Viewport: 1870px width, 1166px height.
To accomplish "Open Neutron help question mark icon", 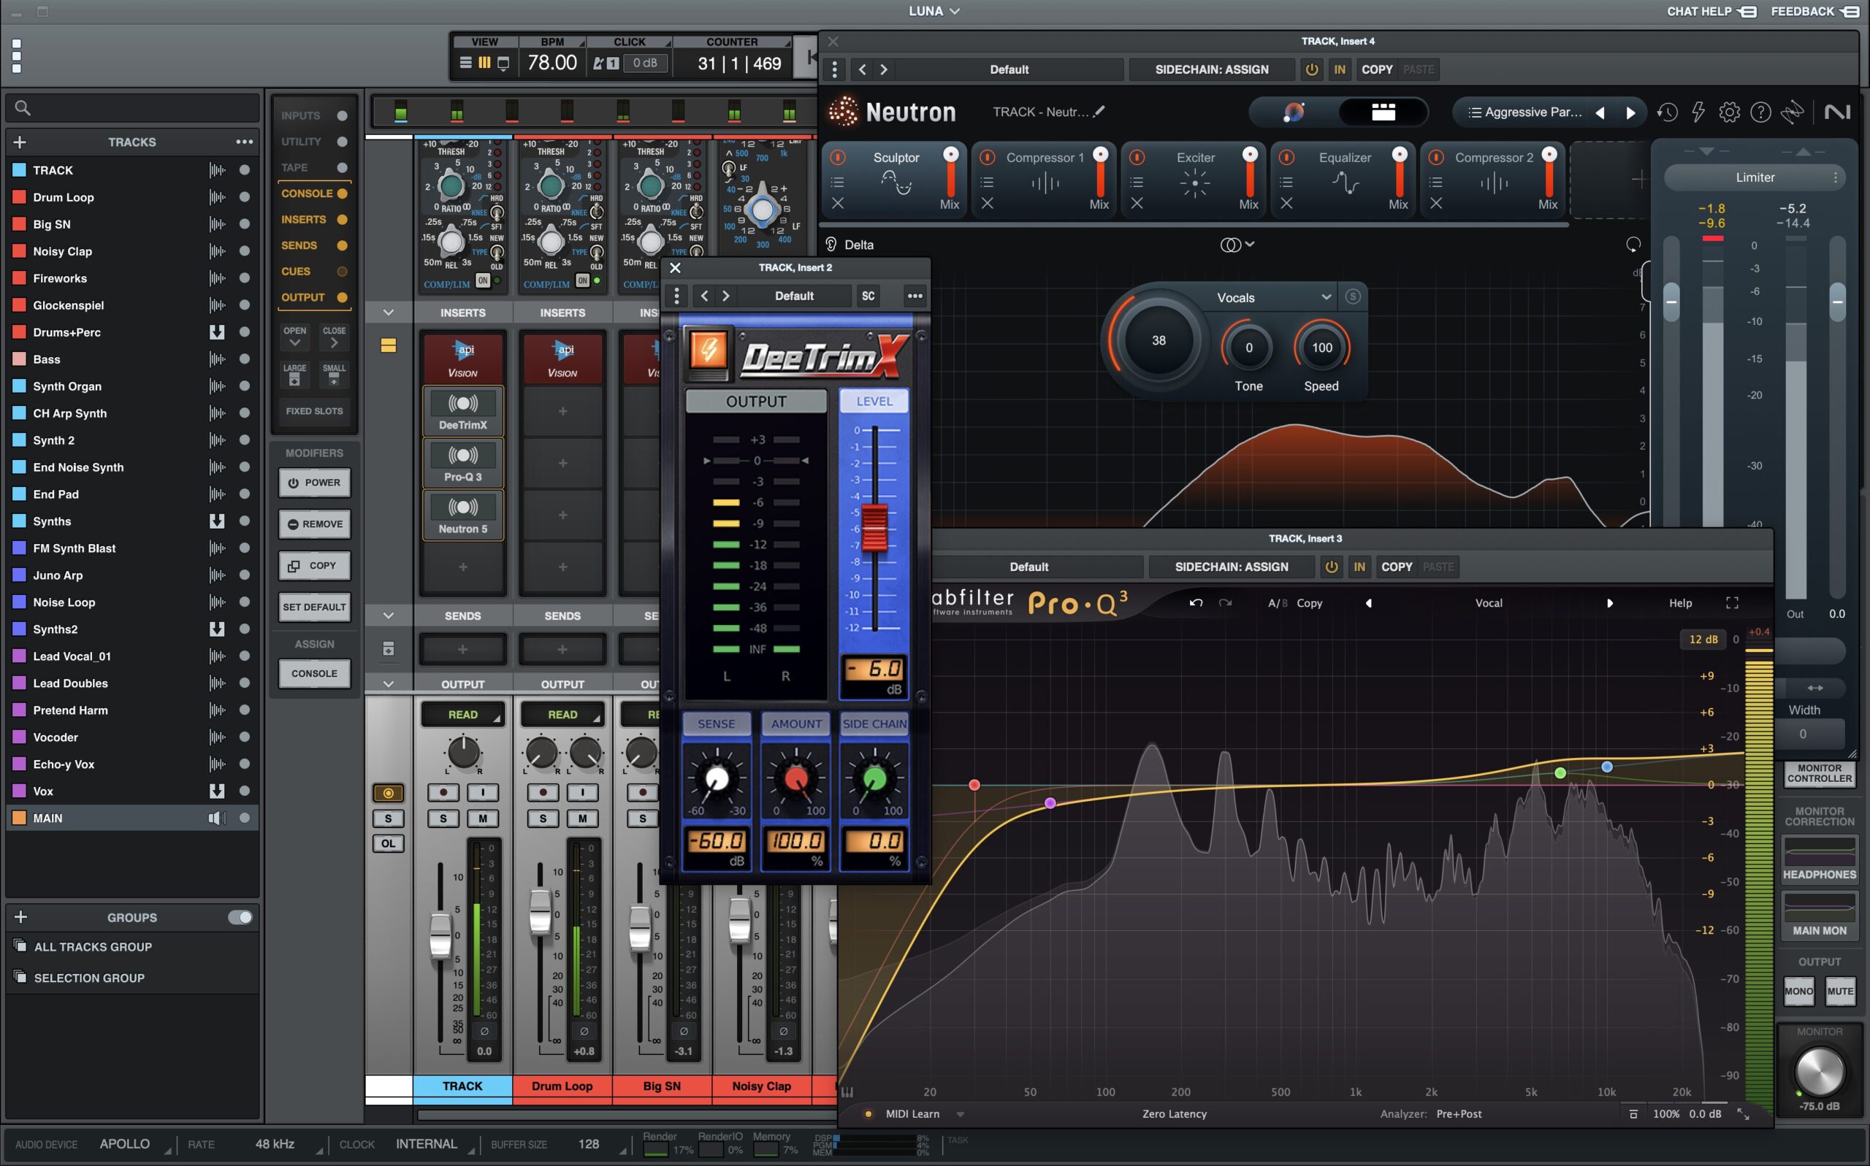I will point(1760,112).
